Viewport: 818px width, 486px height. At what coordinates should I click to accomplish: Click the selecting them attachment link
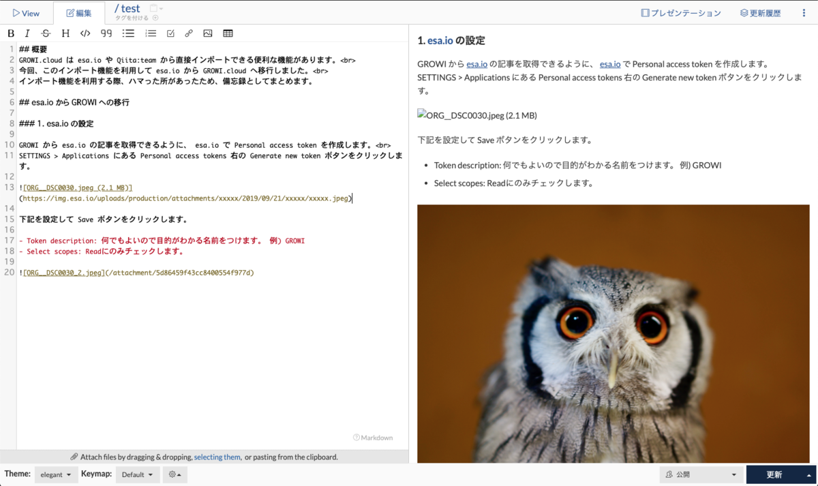217,457
